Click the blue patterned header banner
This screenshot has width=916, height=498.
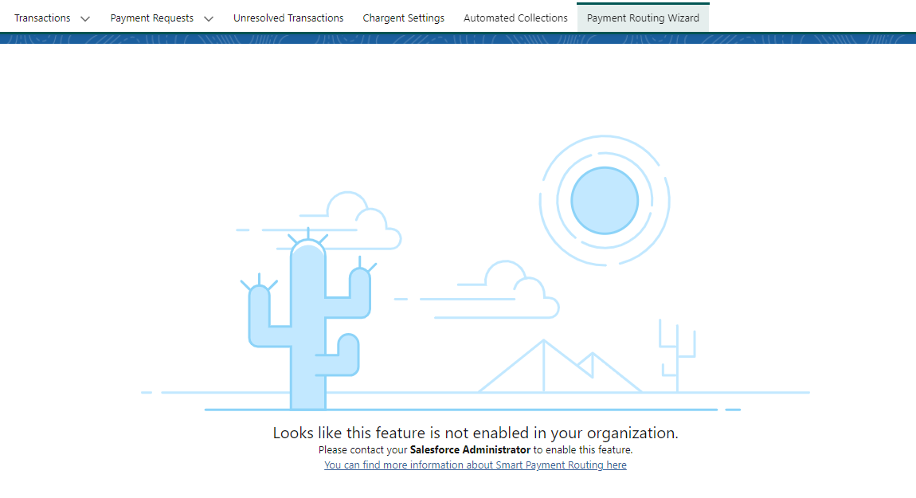458,38
